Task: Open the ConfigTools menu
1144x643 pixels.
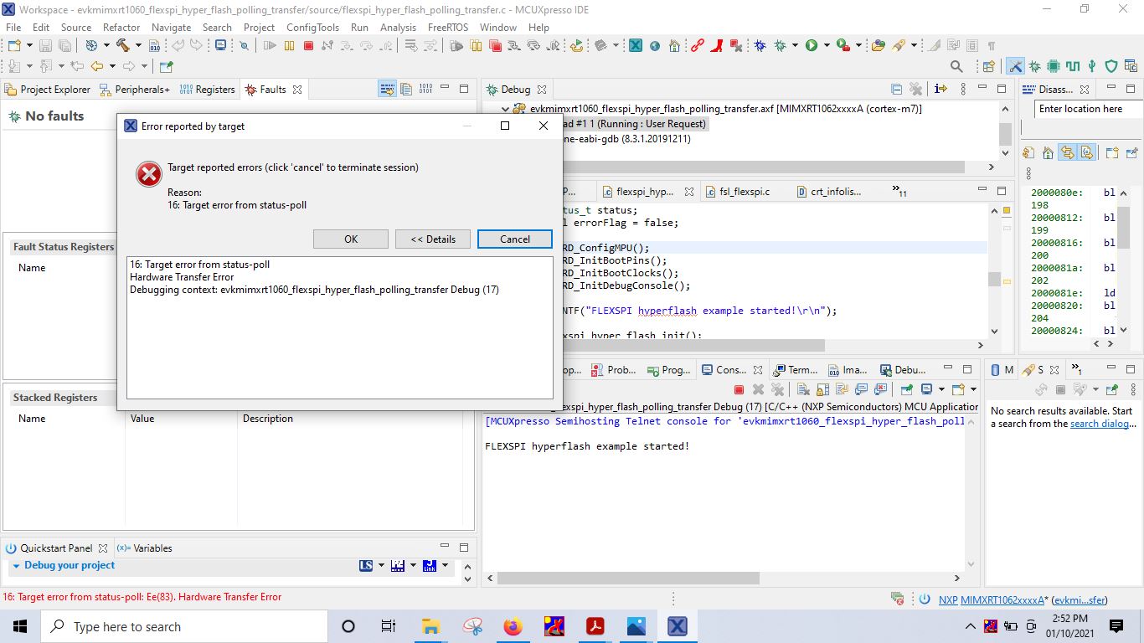Action: coord(312,27)
